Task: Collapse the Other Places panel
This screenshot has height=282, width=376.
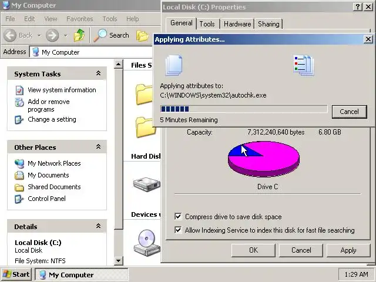Action: (x=98, y=147)
